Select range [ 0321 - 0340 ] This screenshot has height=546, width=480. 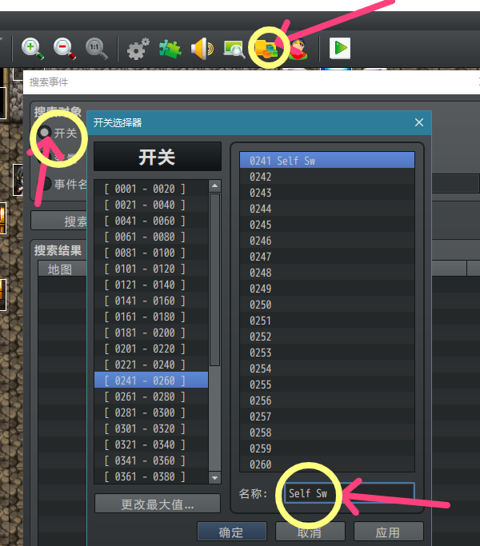(151, 444)
